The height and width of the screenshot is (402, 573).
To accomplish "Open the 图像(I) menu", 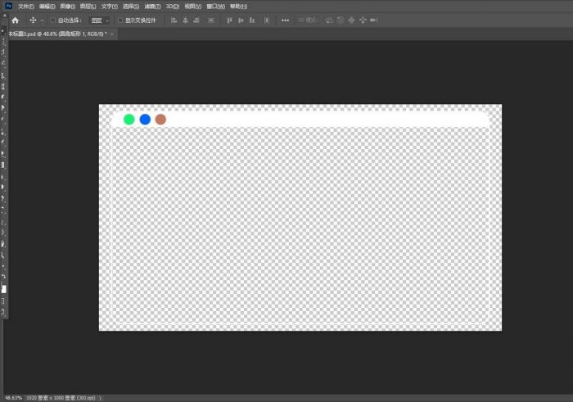I will pos(68,6).
